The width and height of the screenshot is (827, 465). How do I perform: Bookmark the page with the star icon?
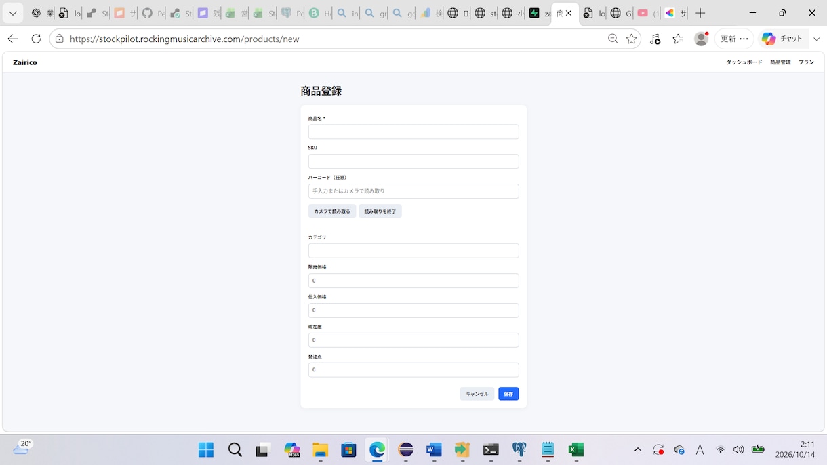(x=632, y=39)
